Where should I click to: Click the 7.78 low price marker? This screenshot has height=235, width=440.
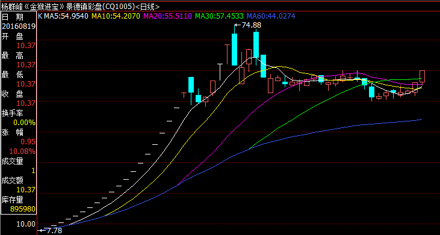click(54, 231)
